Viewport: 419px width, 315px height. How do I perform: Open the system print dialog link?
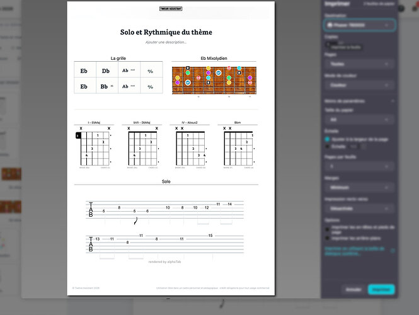click(x=355, y=251)
